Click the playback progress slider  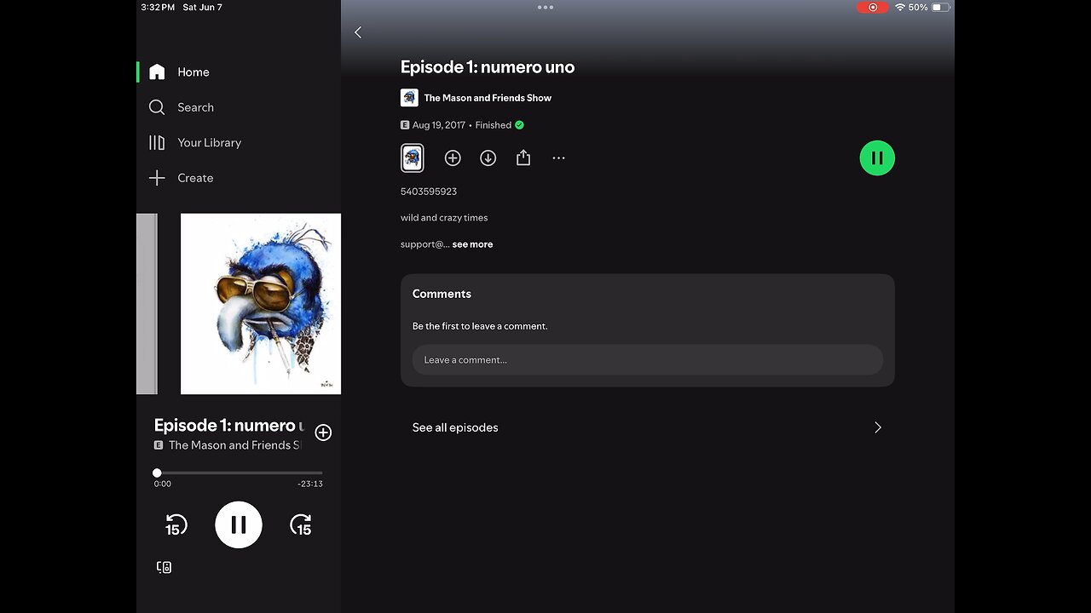click(240, 473)
